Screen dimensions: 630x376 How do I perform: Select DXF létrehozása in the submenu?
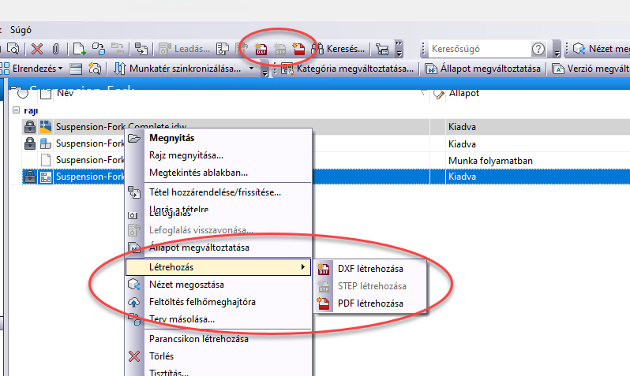[370, 269]
